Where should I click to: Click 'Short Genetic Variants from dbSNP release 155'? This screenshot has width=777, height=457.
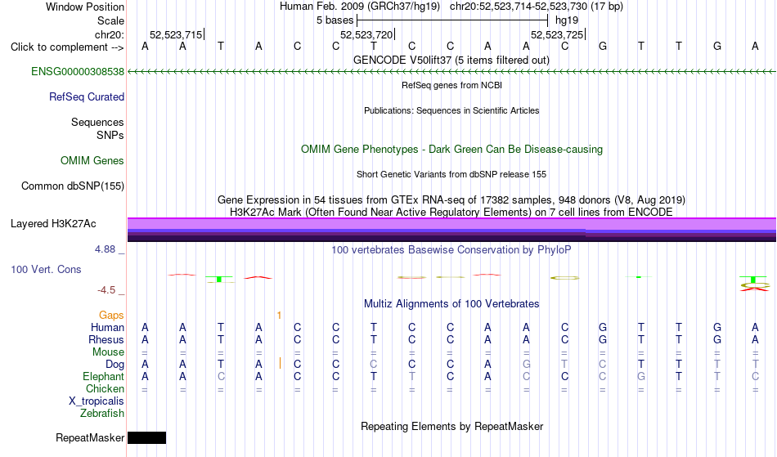pos(451,174)
